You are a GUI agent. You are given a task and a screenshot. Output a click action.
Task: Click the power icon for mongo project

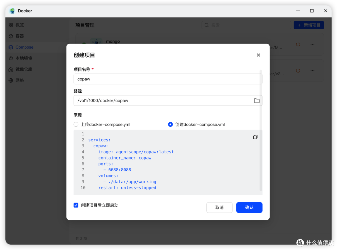(x=298, y=44)
